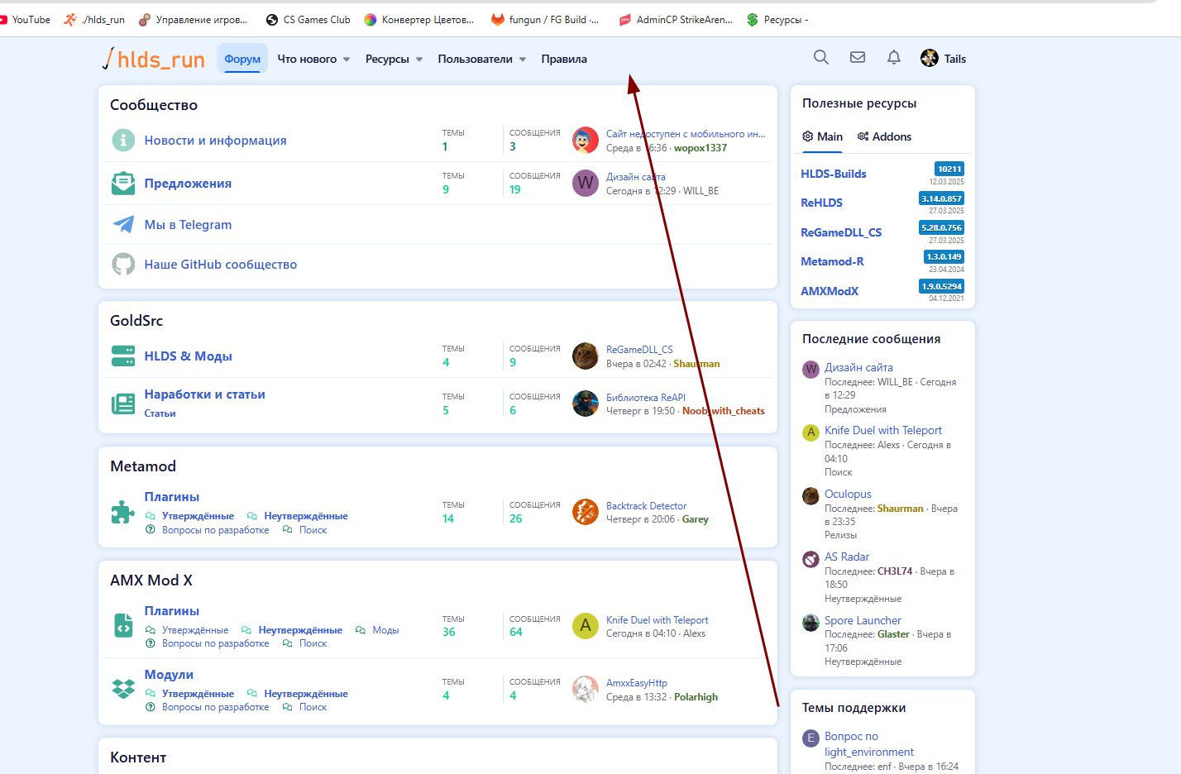Open the Правила menu item
The width and height of the screenshot is (1181, 774).
tap(564, 59)
